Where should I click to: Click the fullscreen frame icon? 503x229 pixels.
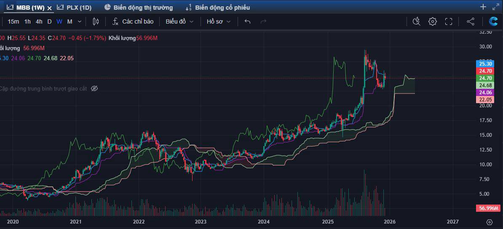pyautogui.click(x=449, y=21)
